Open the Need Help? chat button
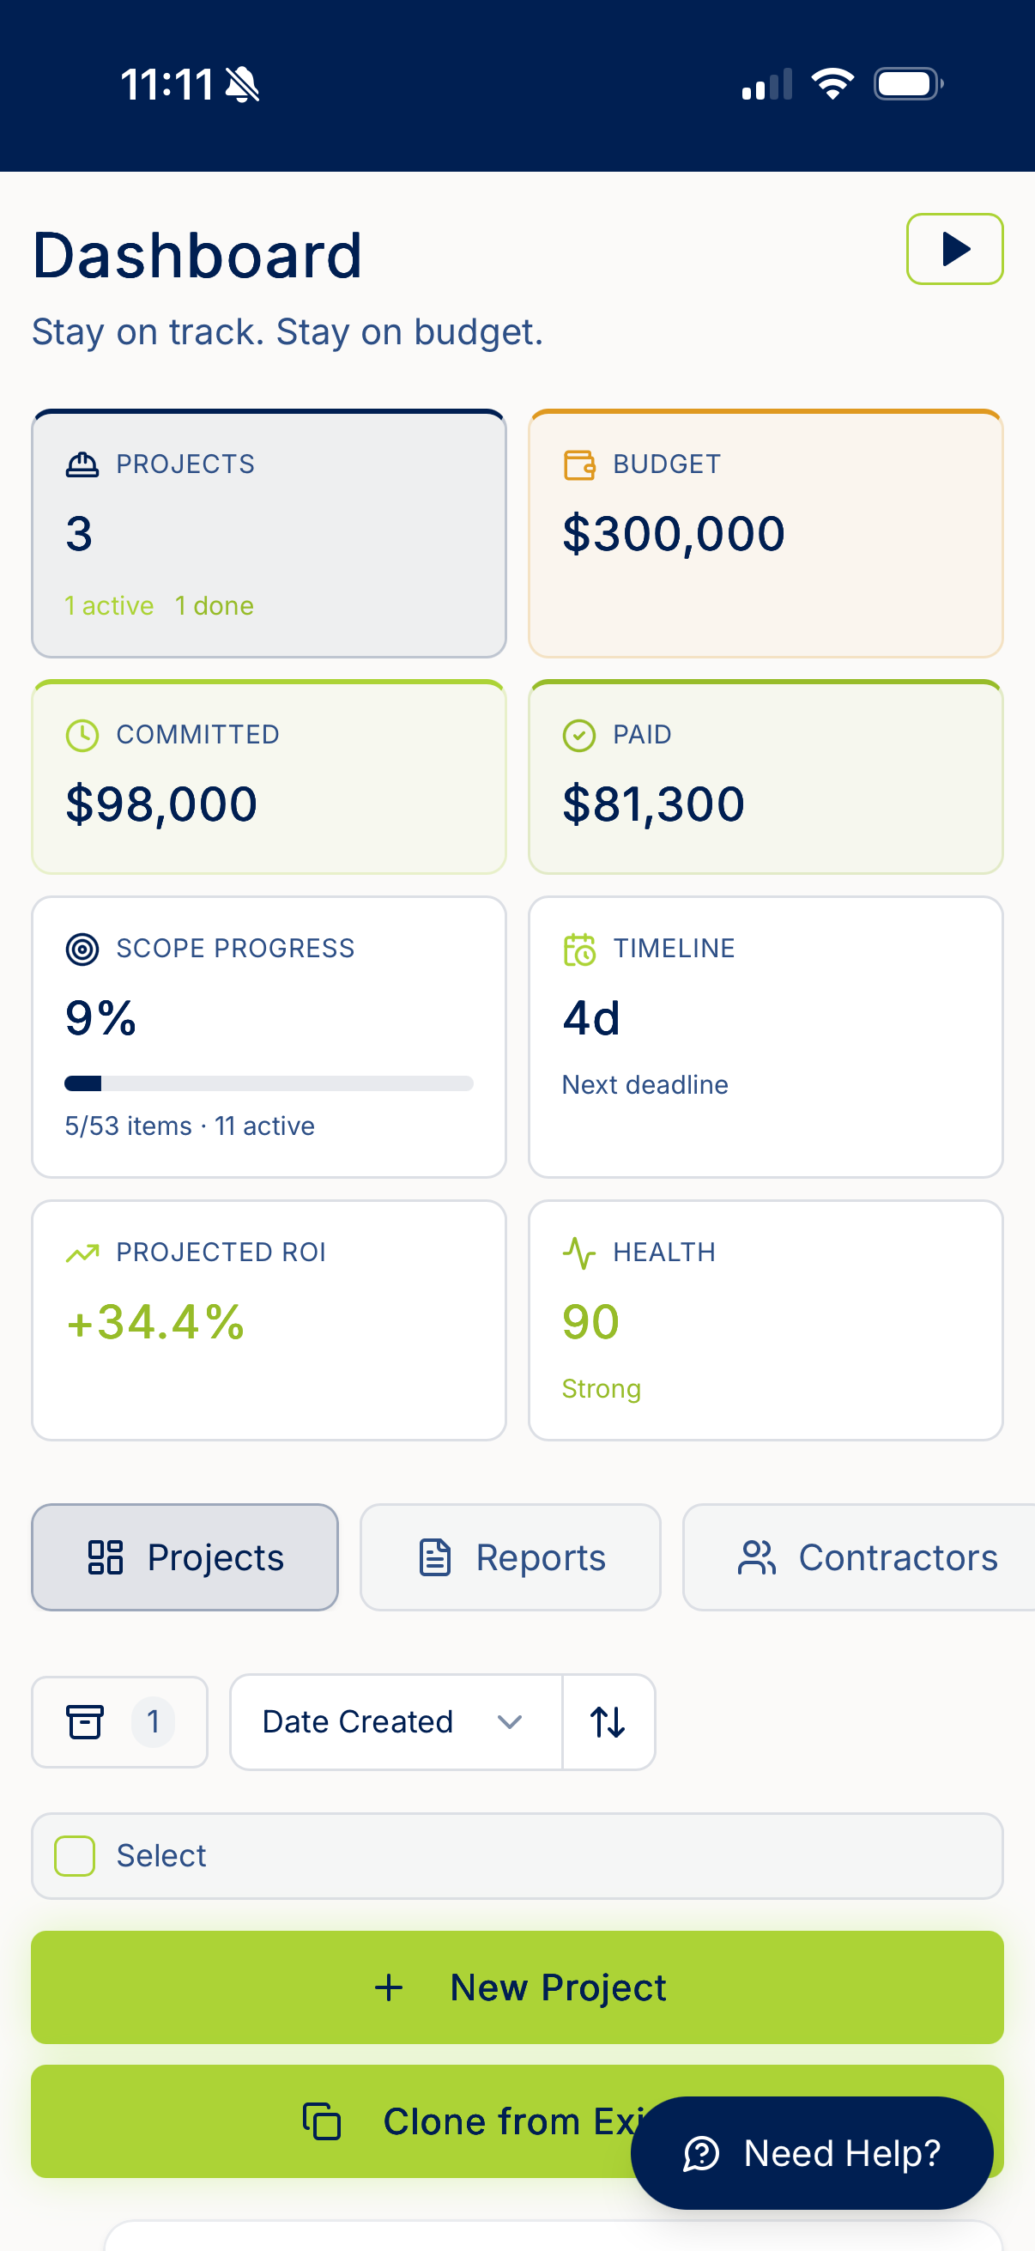The image size is (1035, 2251). click(811, 2153)
